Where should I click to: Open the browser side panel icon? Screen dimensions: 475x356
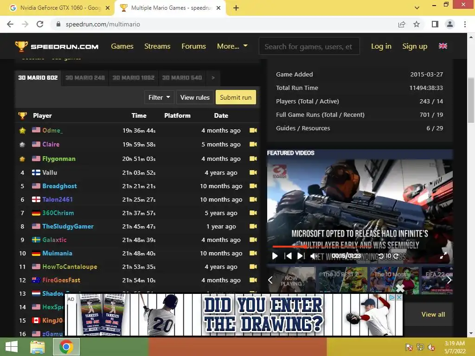(435, 24)
